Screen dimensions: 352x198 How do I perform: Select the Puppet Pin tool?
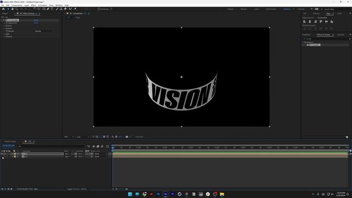[x=75, y=9]
